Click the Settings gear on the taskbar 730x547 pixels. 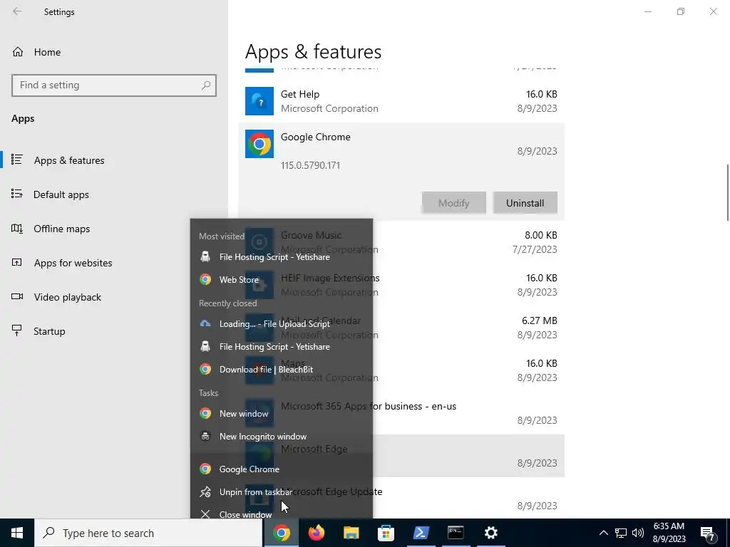[x=490, y=533]
